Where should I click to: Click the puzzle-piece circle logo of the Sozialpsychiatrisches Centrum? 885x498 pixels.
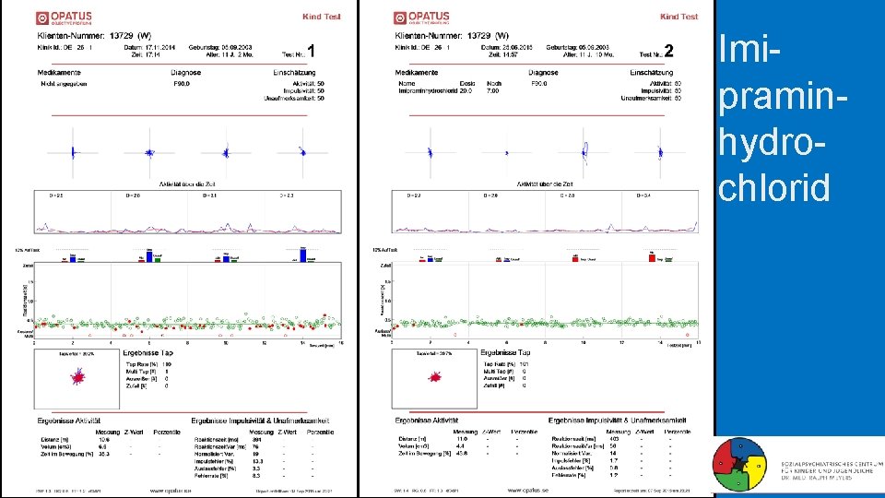tap(739, 465)
